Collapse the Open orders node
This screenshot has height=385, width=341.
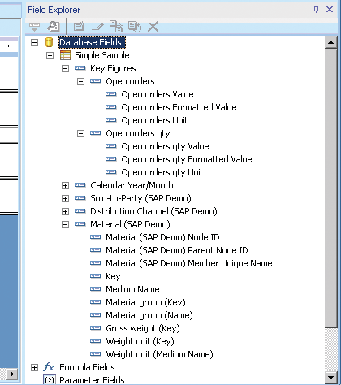80,82
